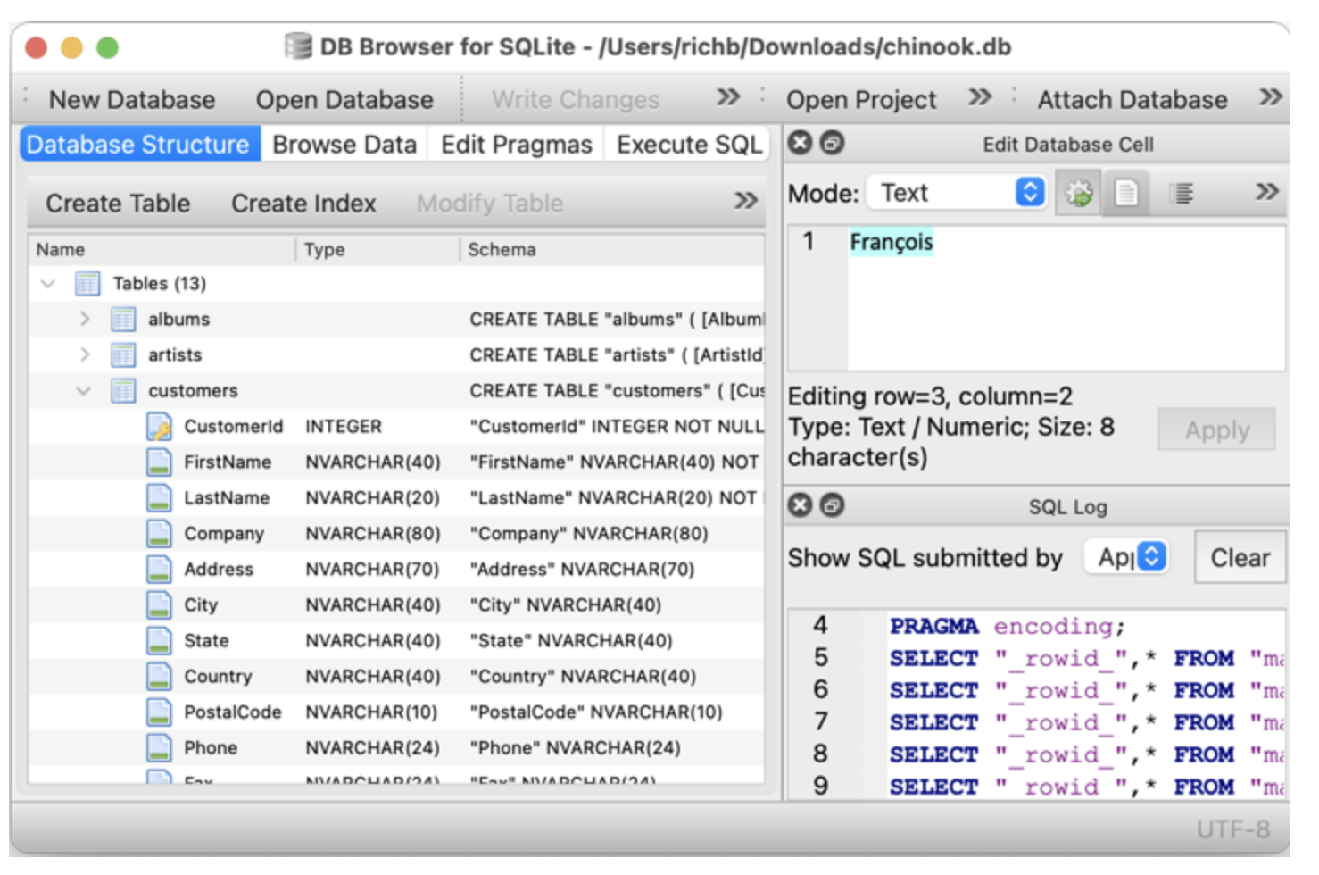Switch to the Browse Data tab
The image size is (1319, 875).
pyautogui.click(x=344, y=144)
